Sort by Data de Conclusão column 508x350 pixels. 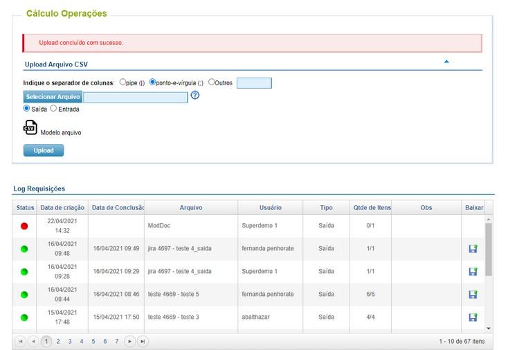116,208
